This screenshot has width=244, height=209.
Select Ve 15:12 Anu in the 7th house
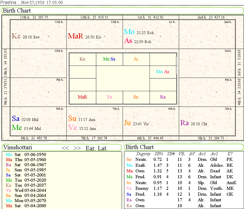coord(82,128)
